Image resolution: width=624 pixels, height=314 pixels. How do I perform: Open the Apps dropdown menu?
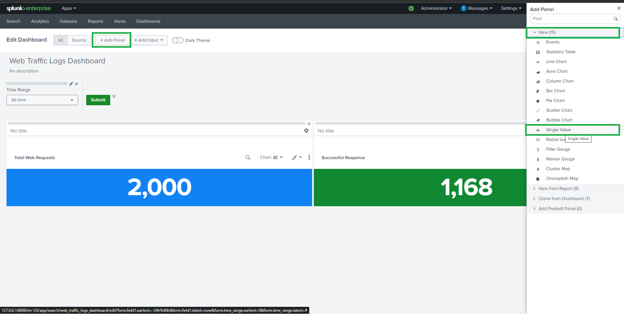pos(69,8)
